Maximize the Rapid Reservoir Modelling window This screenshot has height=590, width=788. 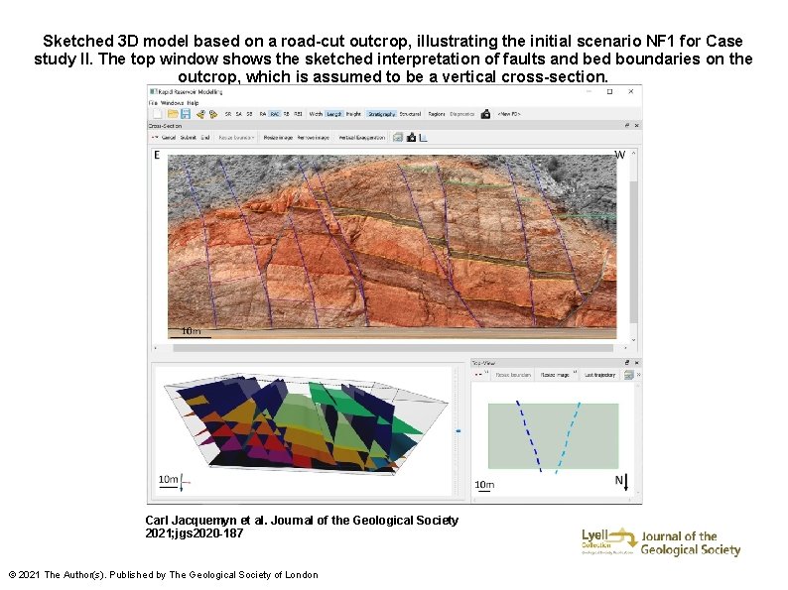[x=609, y=91]
